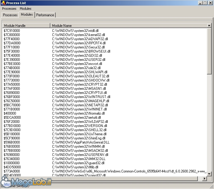The image size is (214, 189).
Task: Select the USERENV.dll module row
Action: tap(105, 155)
